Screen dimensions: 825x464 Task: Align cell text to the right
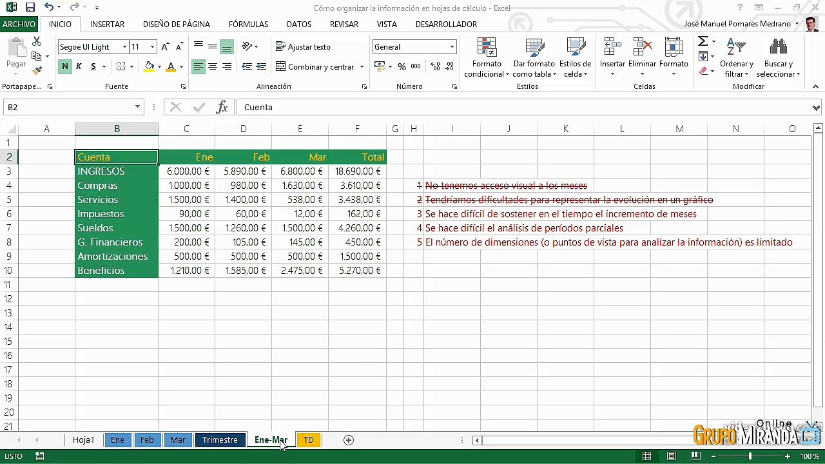(227, 66)
